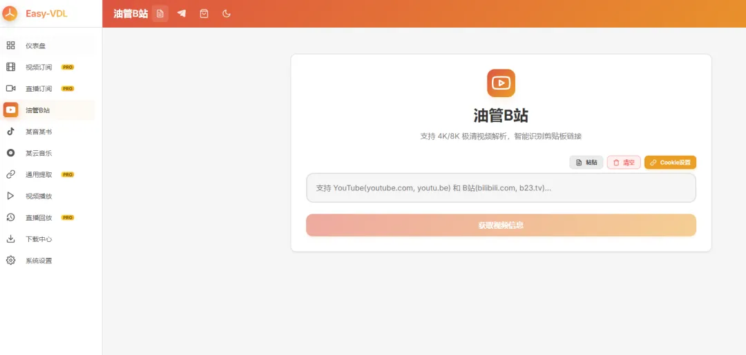Screen dimensions: 746x355
Task: Open 直播回放 menu item
Action: point(48,217)
